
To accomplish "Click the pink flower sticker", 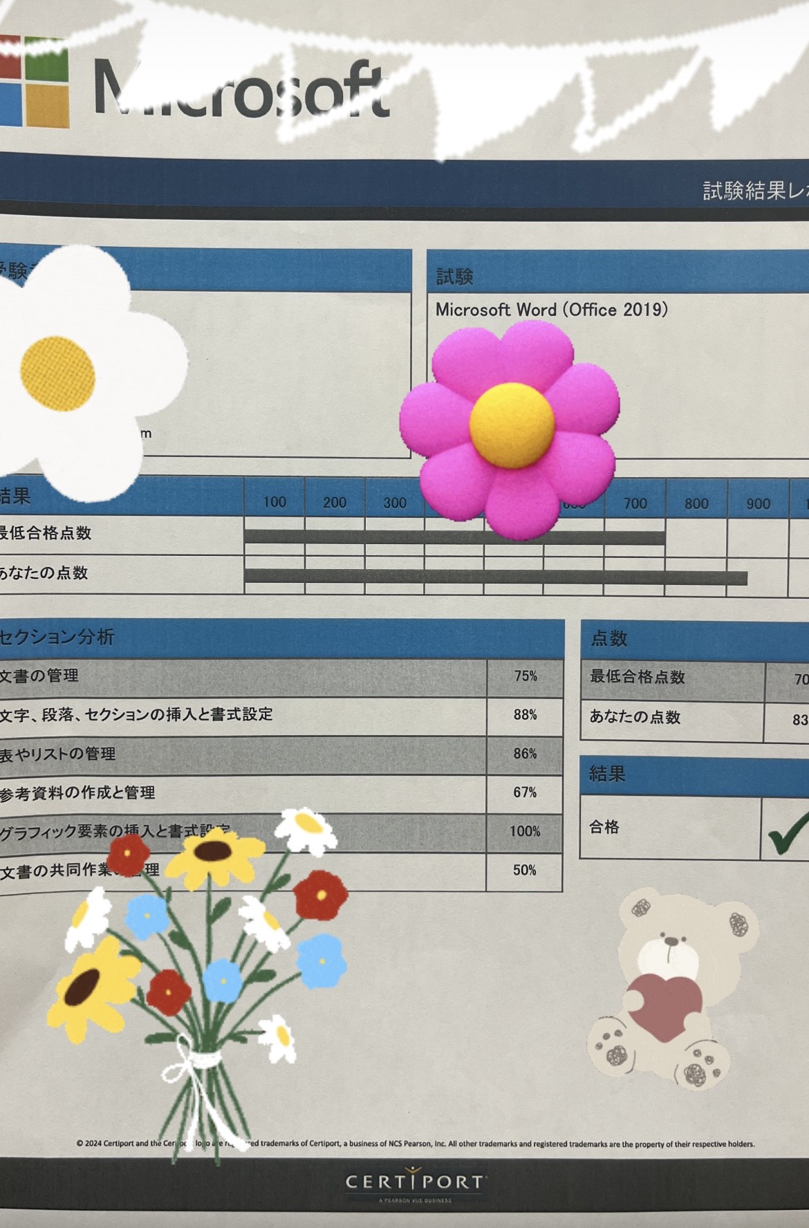I will click(510, 429).
